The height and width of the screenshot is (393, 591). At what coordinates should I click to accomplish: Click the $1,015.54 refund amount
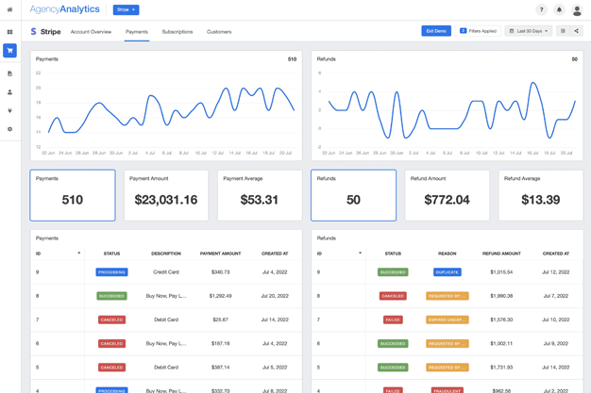tap(501, 272)
